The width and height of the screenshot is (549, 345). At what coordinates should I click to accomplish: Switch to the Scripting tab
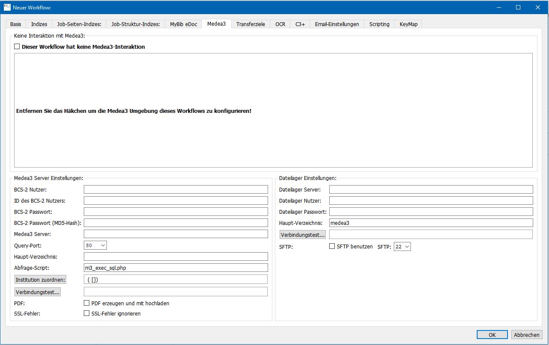379,24
